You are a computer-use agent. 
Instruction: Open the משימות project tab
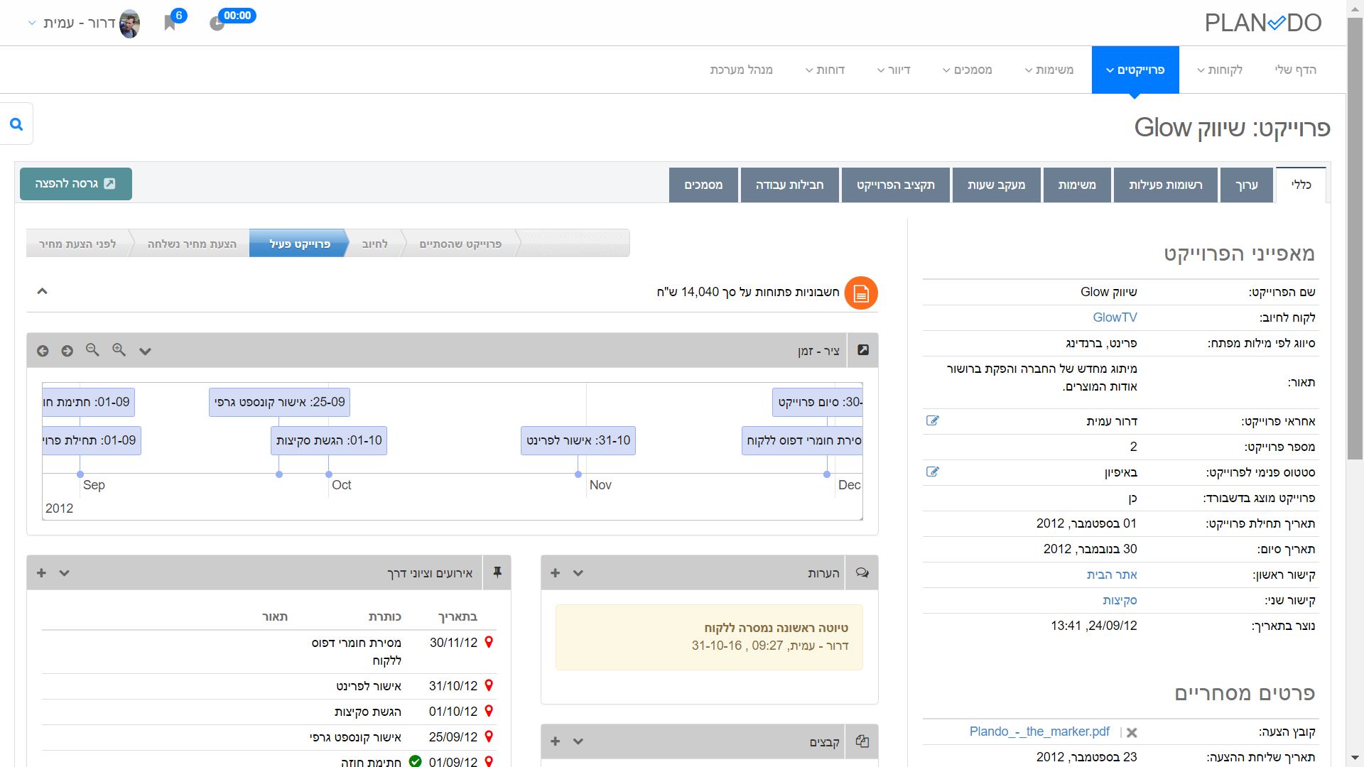[x=1076, y=185]
